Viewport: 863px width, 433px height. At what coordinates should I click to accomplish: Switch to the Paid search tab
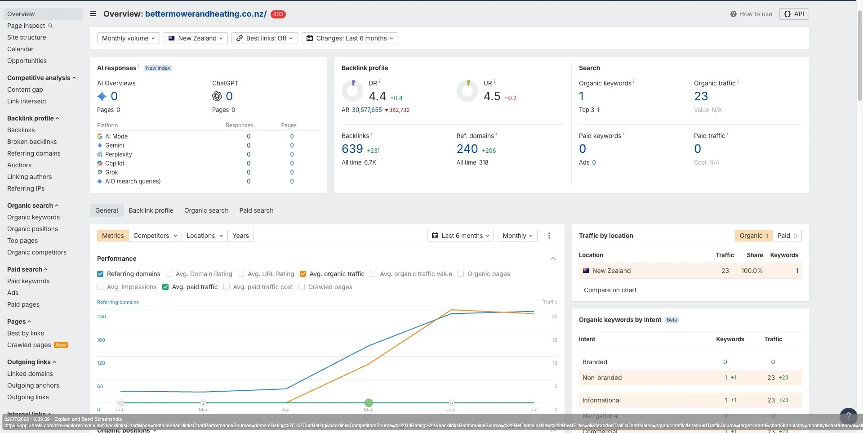point(256,210)
